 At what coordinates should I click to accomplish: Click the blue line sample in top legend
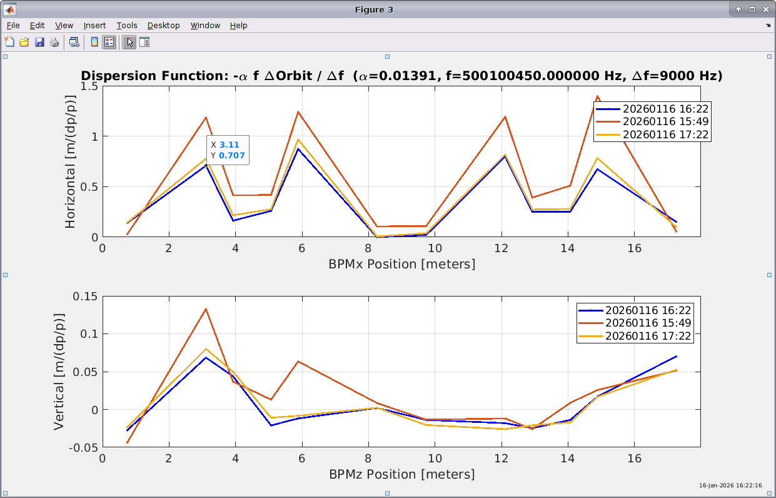click(608, 109)
